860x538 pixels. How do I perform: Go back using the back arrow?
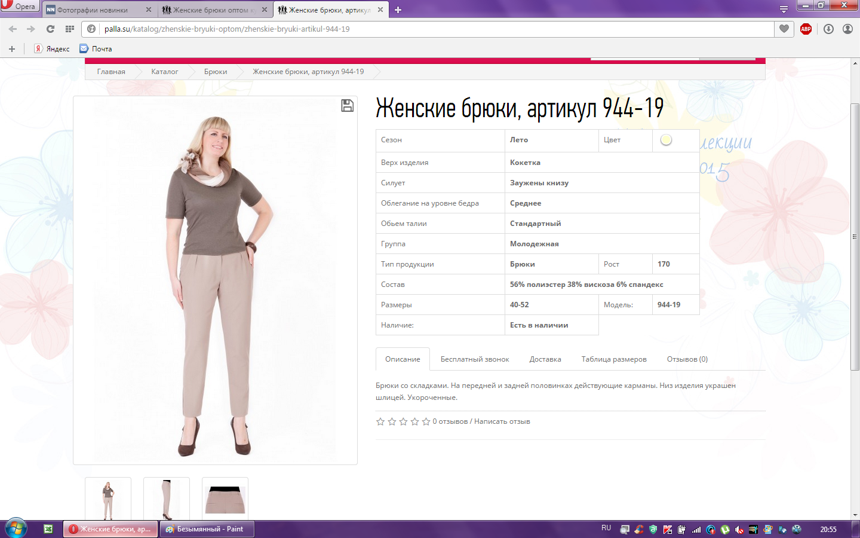pyautogui.click(x=13, y=29)
